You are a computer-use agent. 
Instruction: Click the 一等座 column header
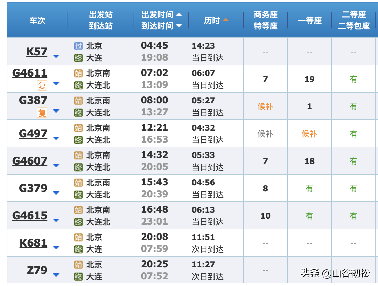(310, 20)
